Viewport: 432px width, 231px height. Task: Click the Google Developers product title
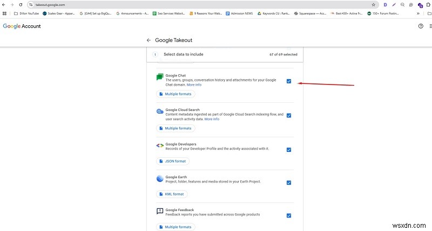pos(181,144)
